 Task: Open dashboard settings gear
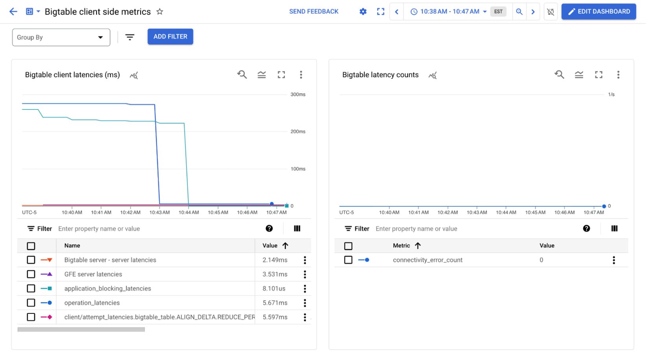363,12
